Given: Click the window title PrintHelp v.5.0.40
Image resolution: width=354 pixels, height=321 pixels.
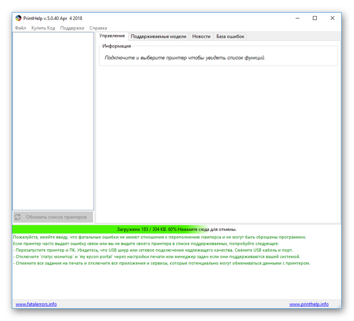Looking at the screenshot, I should [53, 18].
